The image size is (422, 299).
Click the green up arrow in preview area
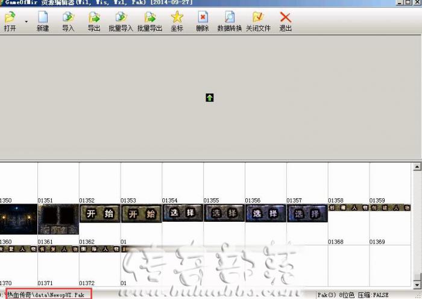(209, 98)
